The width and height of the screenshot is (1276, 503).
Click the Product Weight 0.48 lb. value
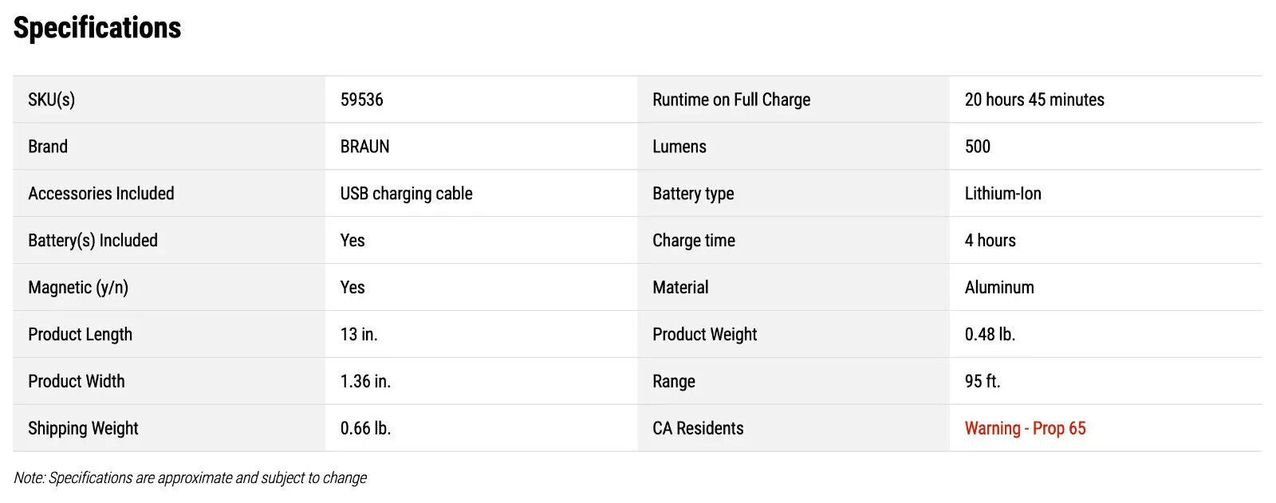pos(990,335)
